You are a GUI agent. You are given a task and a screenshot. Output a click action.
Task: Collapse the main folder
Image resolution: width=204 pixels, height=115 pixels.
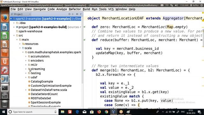pos(17,40)
